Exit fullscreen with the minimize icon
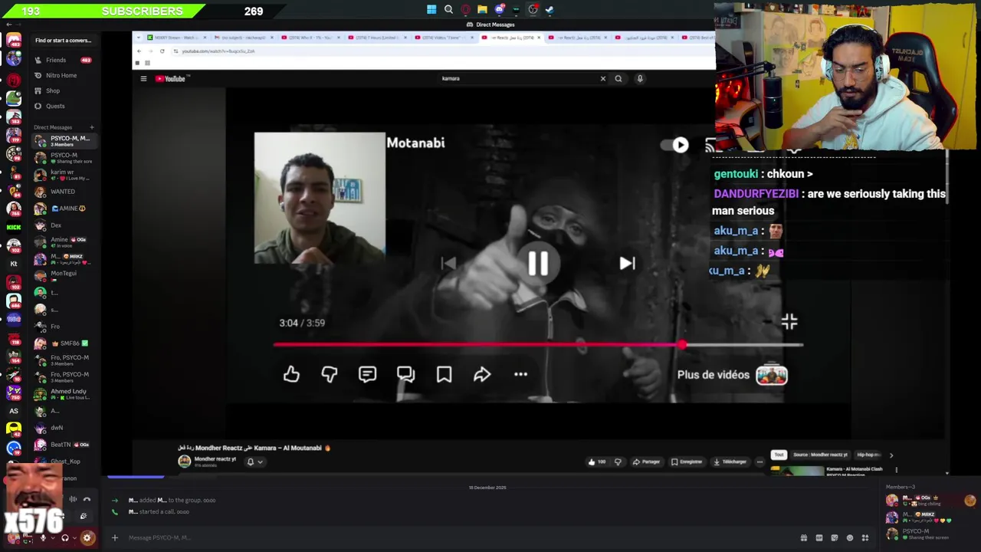The height and width of the screenshot is (552, 981). click(789, 322)
